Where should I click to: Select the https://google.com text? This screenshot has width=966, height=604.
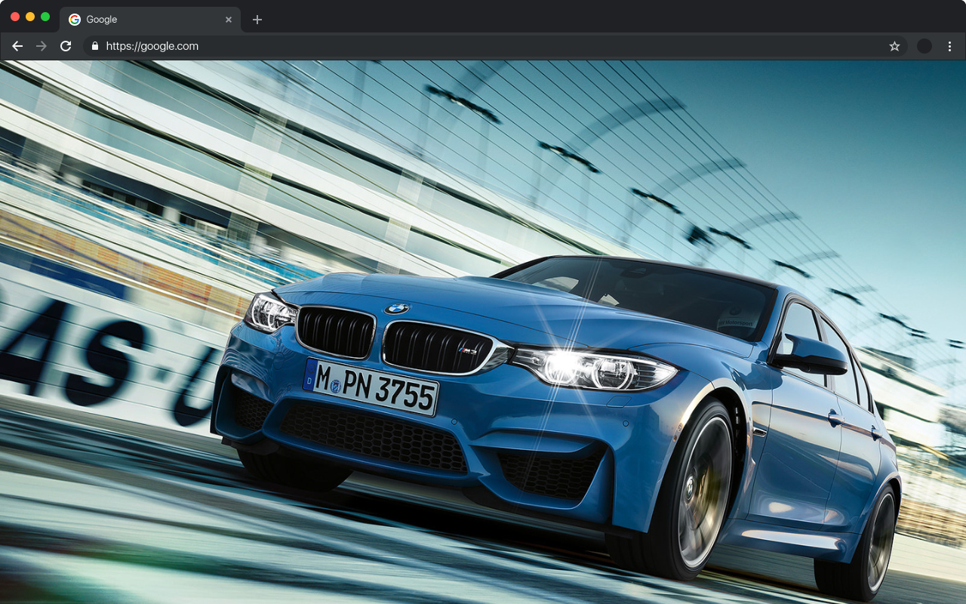[x=151, y=46]
